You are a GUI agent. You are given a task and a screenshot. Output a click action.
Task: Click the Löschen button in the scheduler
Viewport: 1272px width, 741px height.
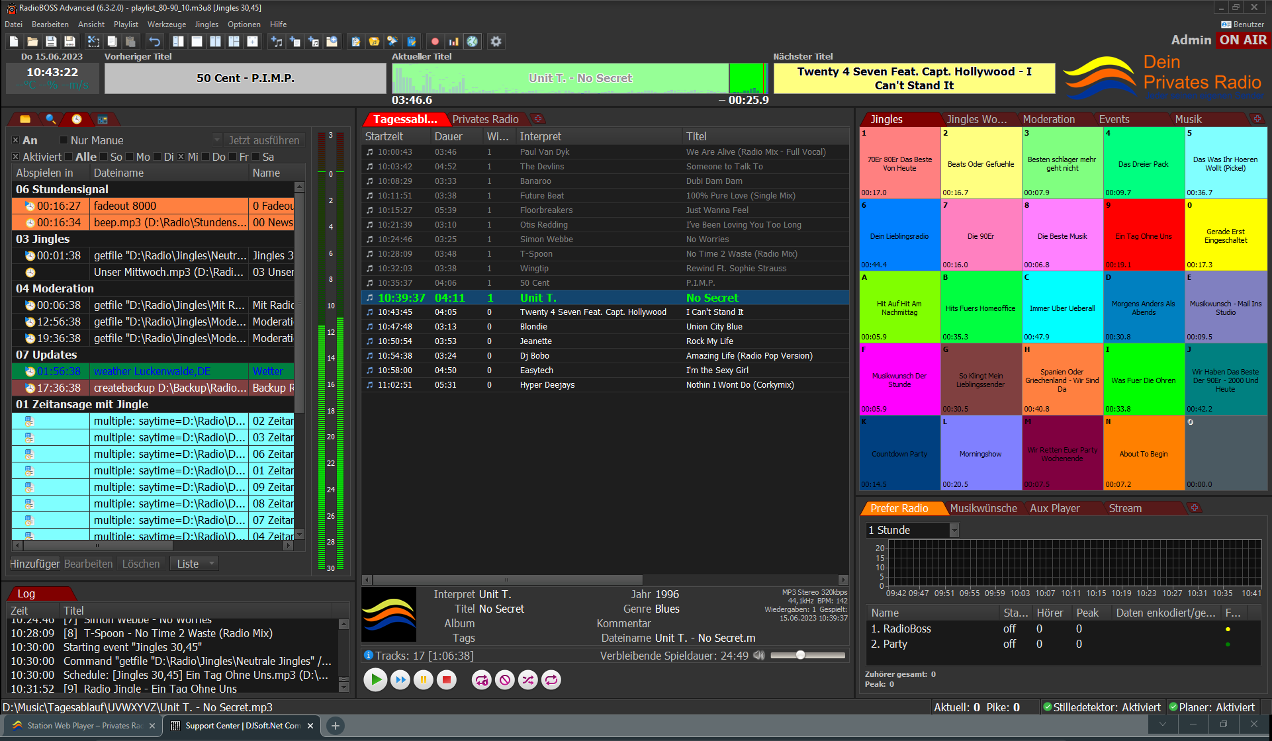click(x=141, y=564)
